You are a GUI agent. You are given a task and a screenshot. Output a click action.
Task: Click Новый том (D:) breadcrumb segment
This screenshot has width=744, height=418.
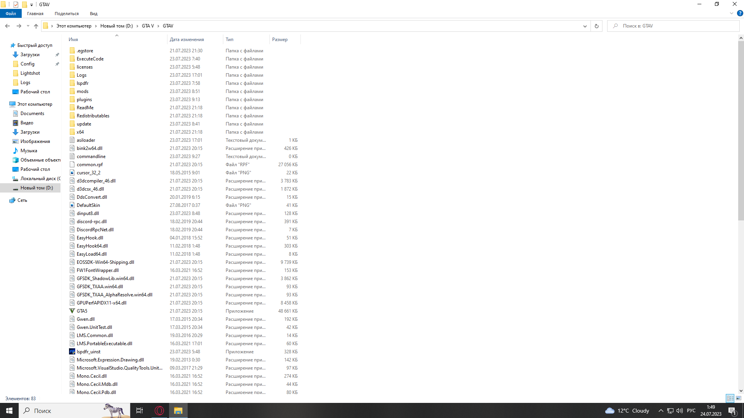(x=117, y=26)
